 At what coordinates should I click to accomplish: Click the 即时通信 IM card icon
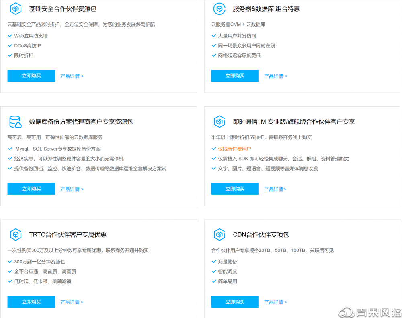click(219, 121)
